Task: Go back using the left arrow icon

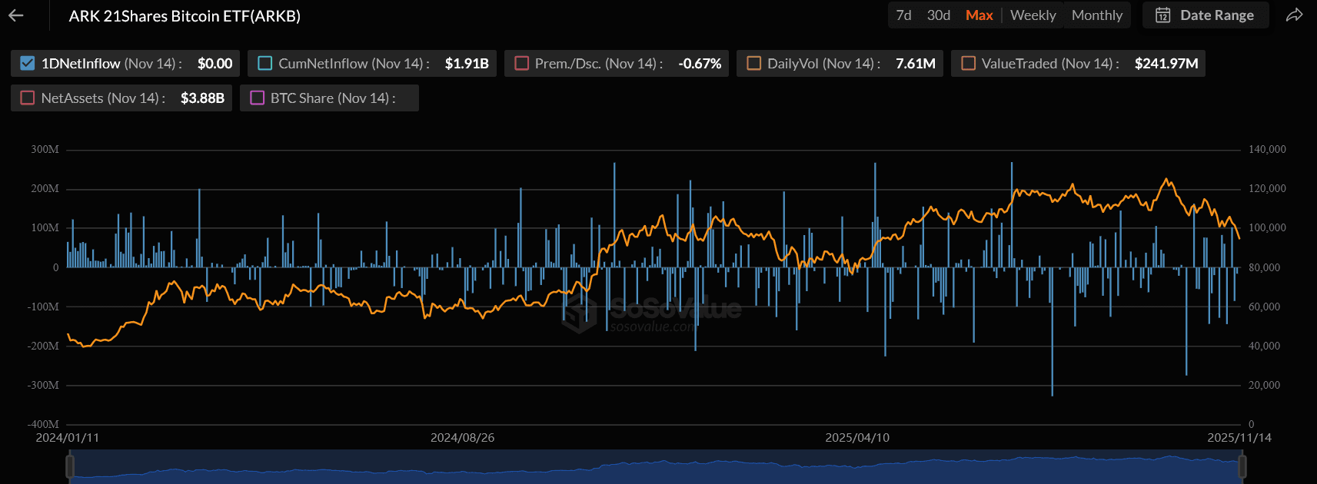Action: (x=15, y=15)
